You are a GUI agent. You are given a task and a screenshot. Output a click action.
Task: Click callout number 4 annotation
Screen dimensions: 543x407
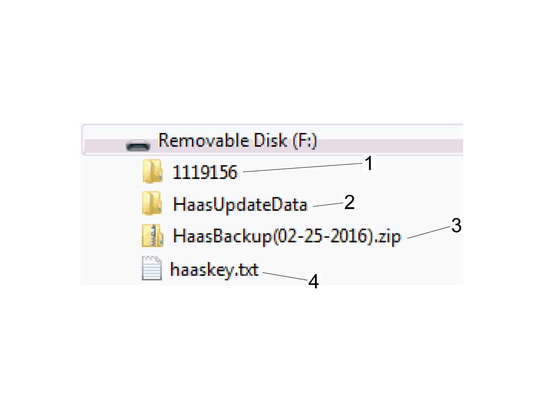[314, 282]
